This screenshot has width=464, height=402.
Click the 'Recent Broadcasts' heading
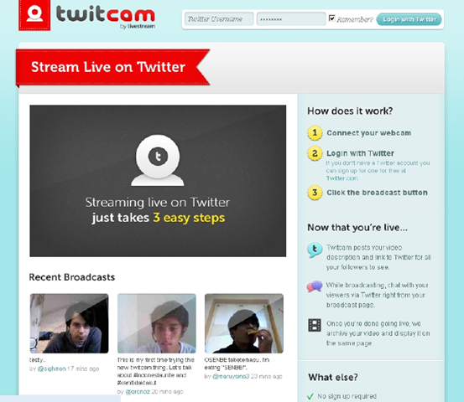(x=72, y=277)
